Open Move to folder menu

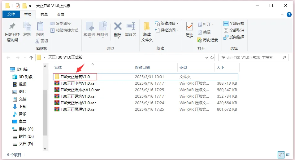pyautogui.click(x=89, y=30)
